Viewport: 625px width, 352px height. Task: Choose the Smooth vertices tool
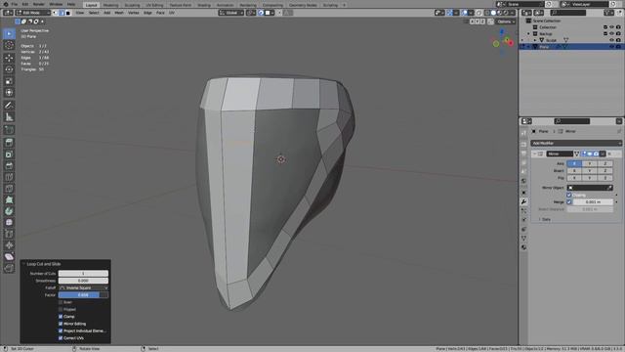tap(9, 223)
